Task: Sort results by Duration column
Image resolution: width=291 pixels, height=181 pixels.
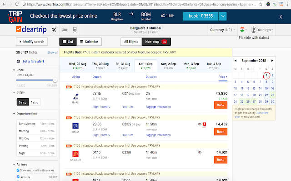Action: [x=151, y=76]
